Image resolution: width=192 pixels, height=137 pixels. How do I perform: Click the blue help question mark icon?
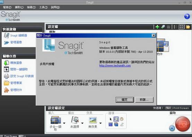pyautogui.click(x=187, y=16)
